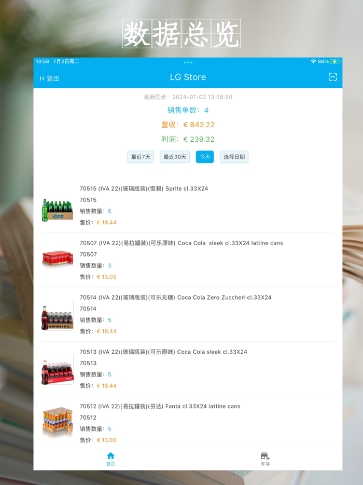The height and width of the screenshot is (485, 363).
Task: Open the three-dot multitasking indicator at top
Action: [188, 62]
